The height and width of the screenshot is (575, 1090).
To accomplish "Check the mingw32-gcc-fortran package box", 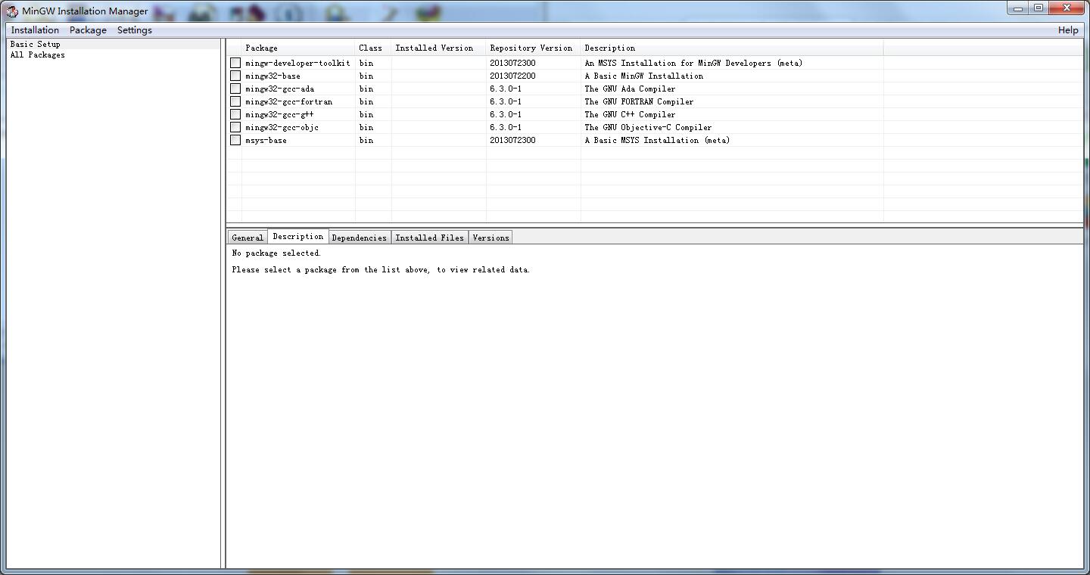I will coord(235,101).
